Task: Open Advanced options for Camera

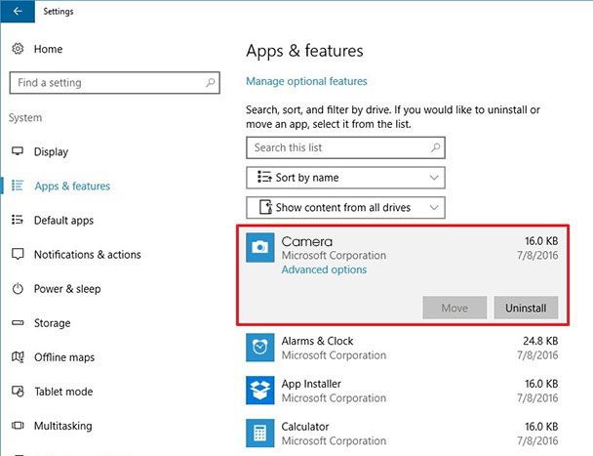Action: [324, 269]
